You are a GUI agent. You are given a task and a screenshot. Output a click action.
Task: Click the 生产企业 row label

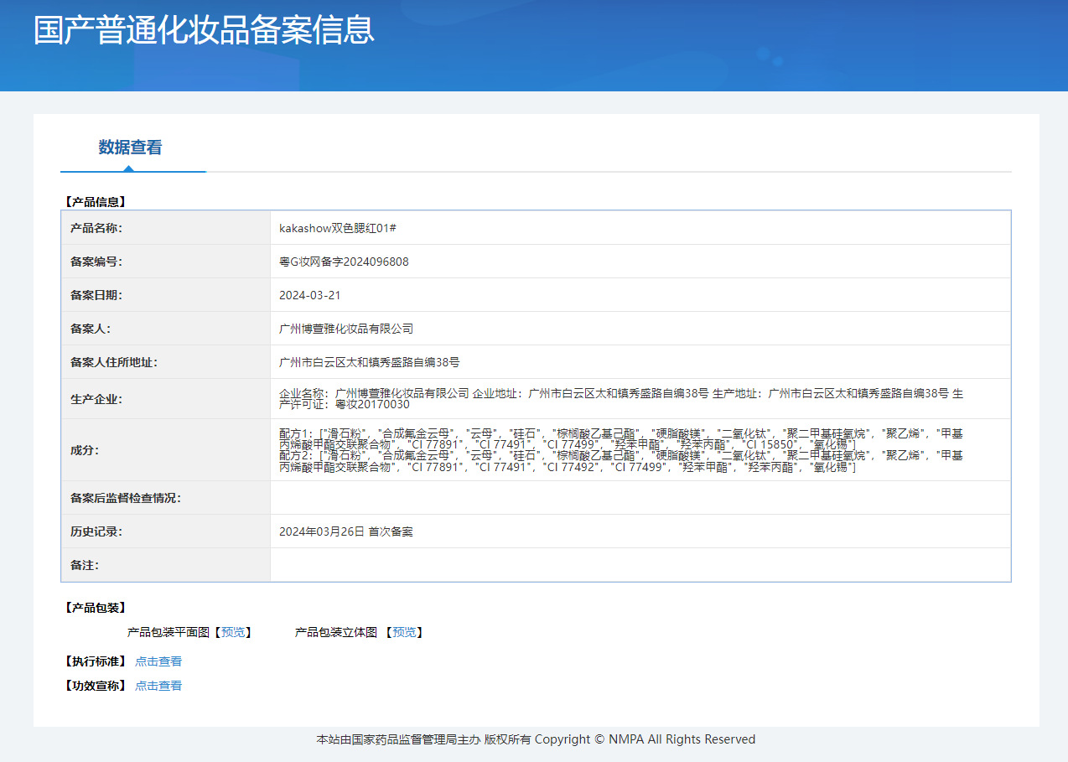pos(96,399)
